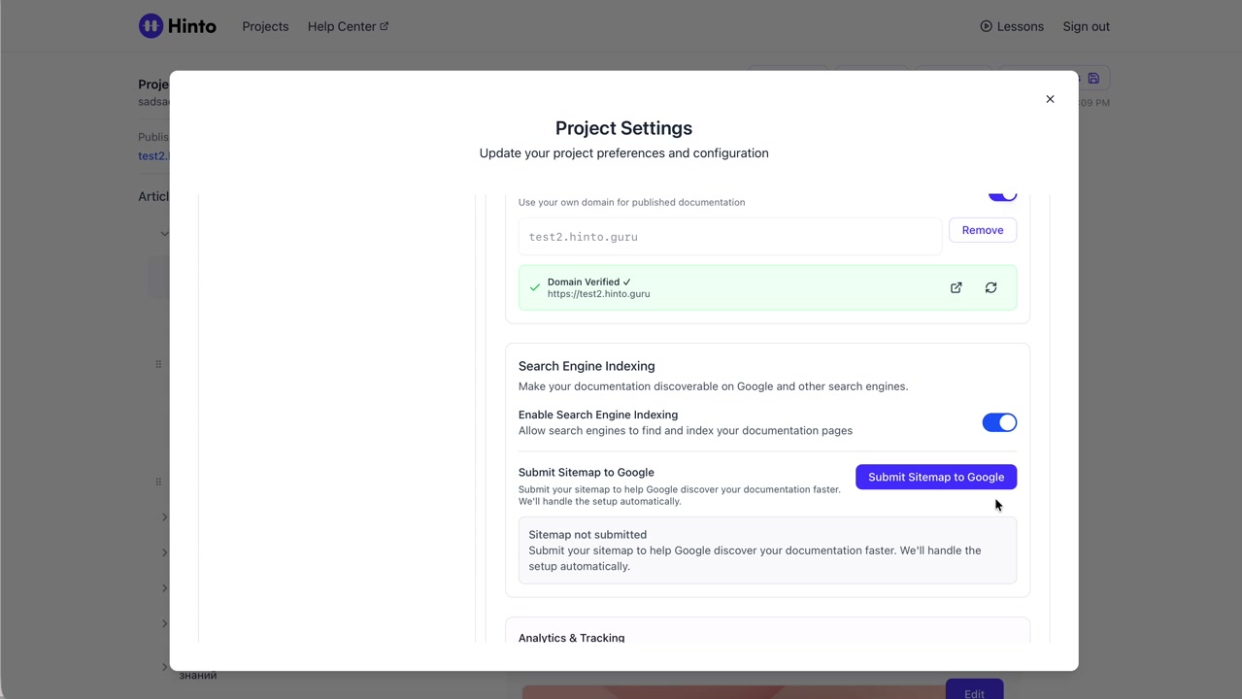The height and width of the screenshot is (699, 1242).
Task: Click the upper article drag handle
Action: click(158, 364)
